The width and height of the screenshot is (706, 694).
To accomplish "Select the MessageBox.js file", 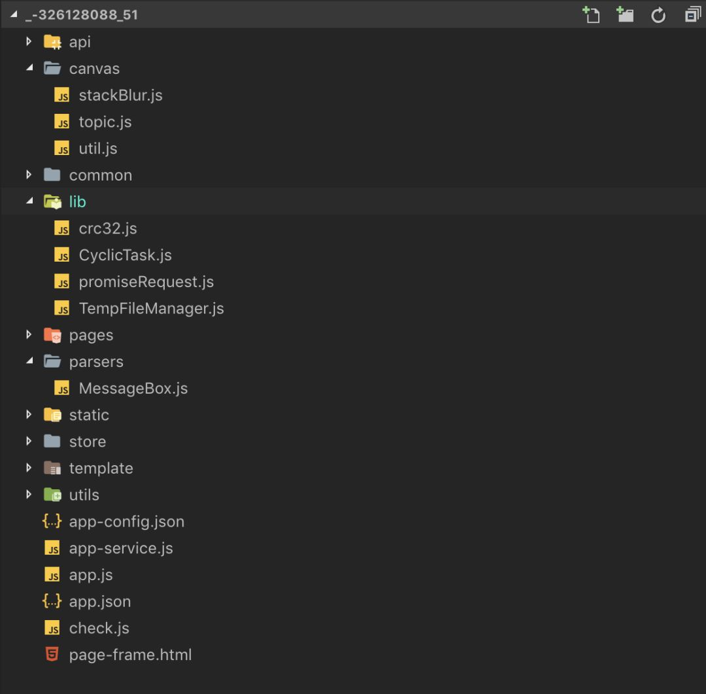I will point(133,389).
